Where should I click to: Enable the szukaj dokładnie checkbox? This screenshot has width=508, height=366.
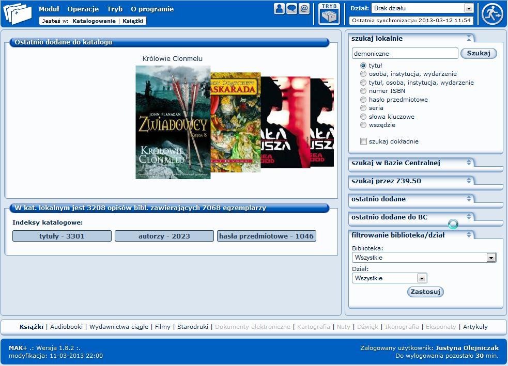363,141
